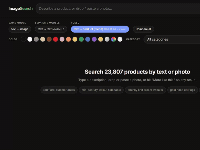200x150 pixels.
Task: Filter by the green color swatch
Action: tap(81, 39)
